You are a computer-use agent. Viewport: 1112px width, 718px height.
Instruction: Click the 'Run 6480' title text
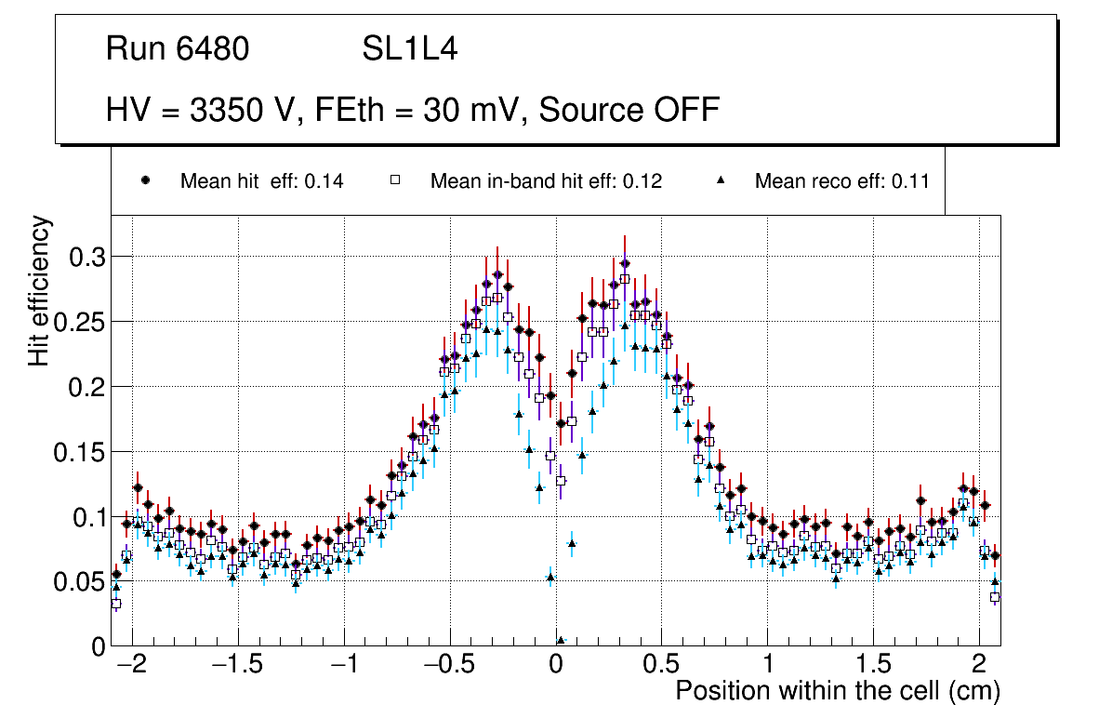pyautogui.click(x=178, y=49)
